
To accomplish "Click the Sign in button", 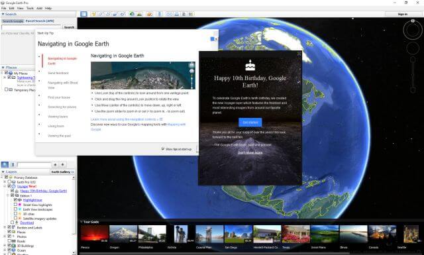I will (403, 14).
